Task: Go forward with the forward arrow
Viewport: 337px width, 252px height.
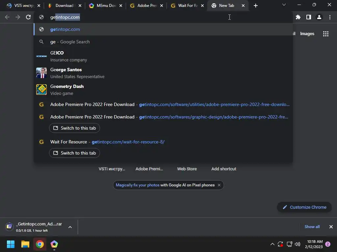Action: click(x=18, y=17)
